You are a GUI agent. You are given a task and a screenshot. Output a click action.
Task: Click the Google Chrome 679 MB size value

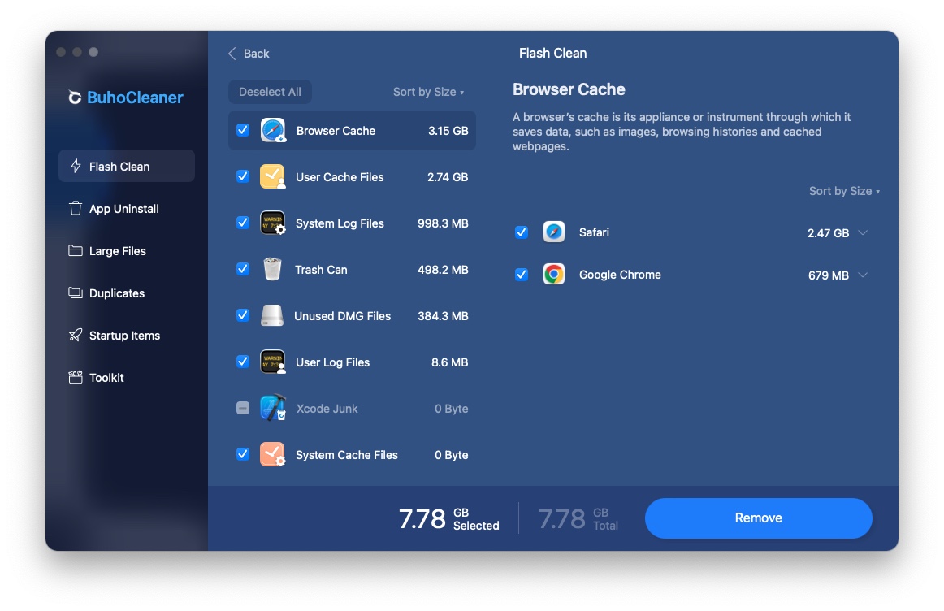tap(829, 275)
